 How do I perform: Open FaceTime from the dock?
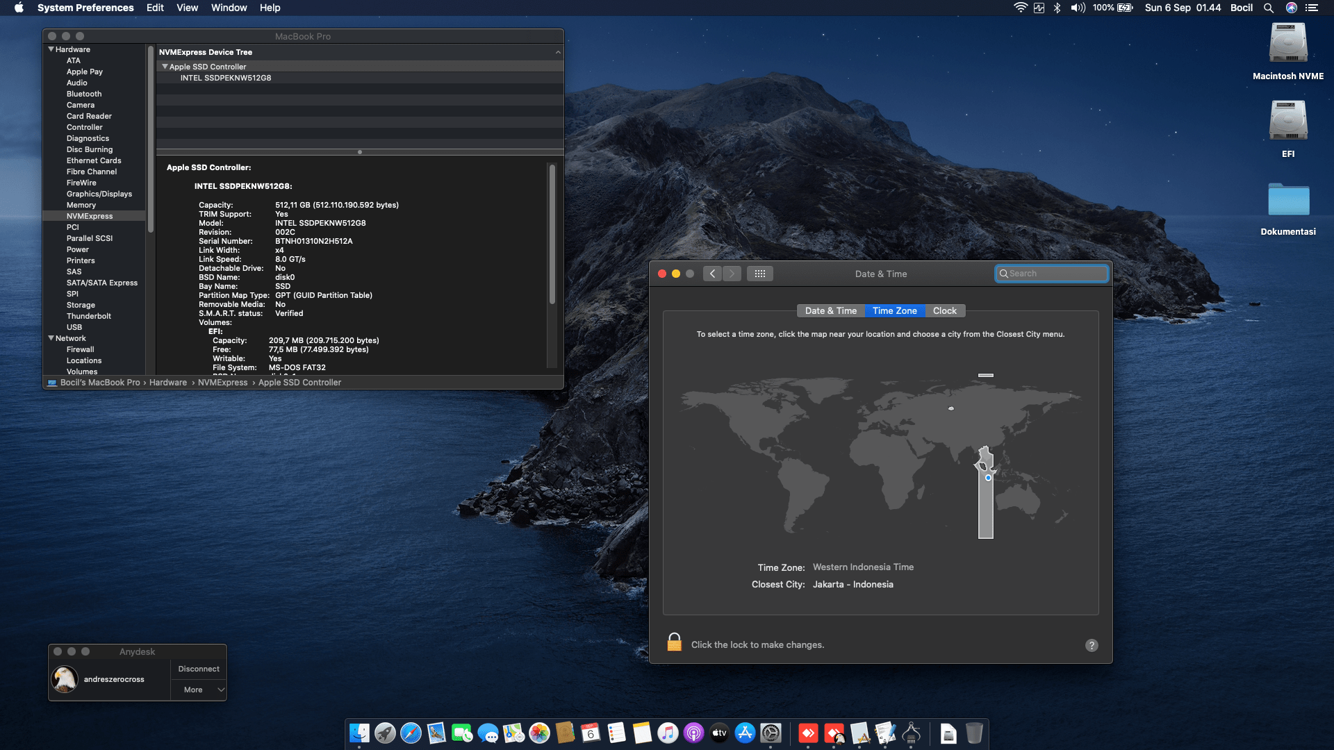(462, 733)
